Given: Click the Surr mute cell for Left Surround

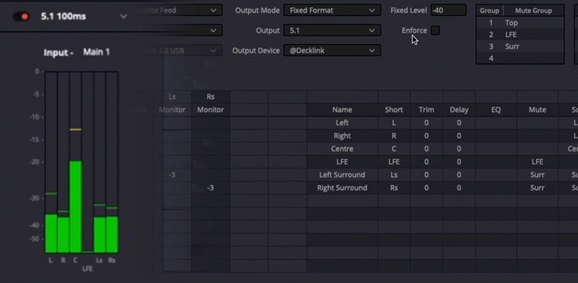Looking at the screenshot, I should click(x=538, y=175).
